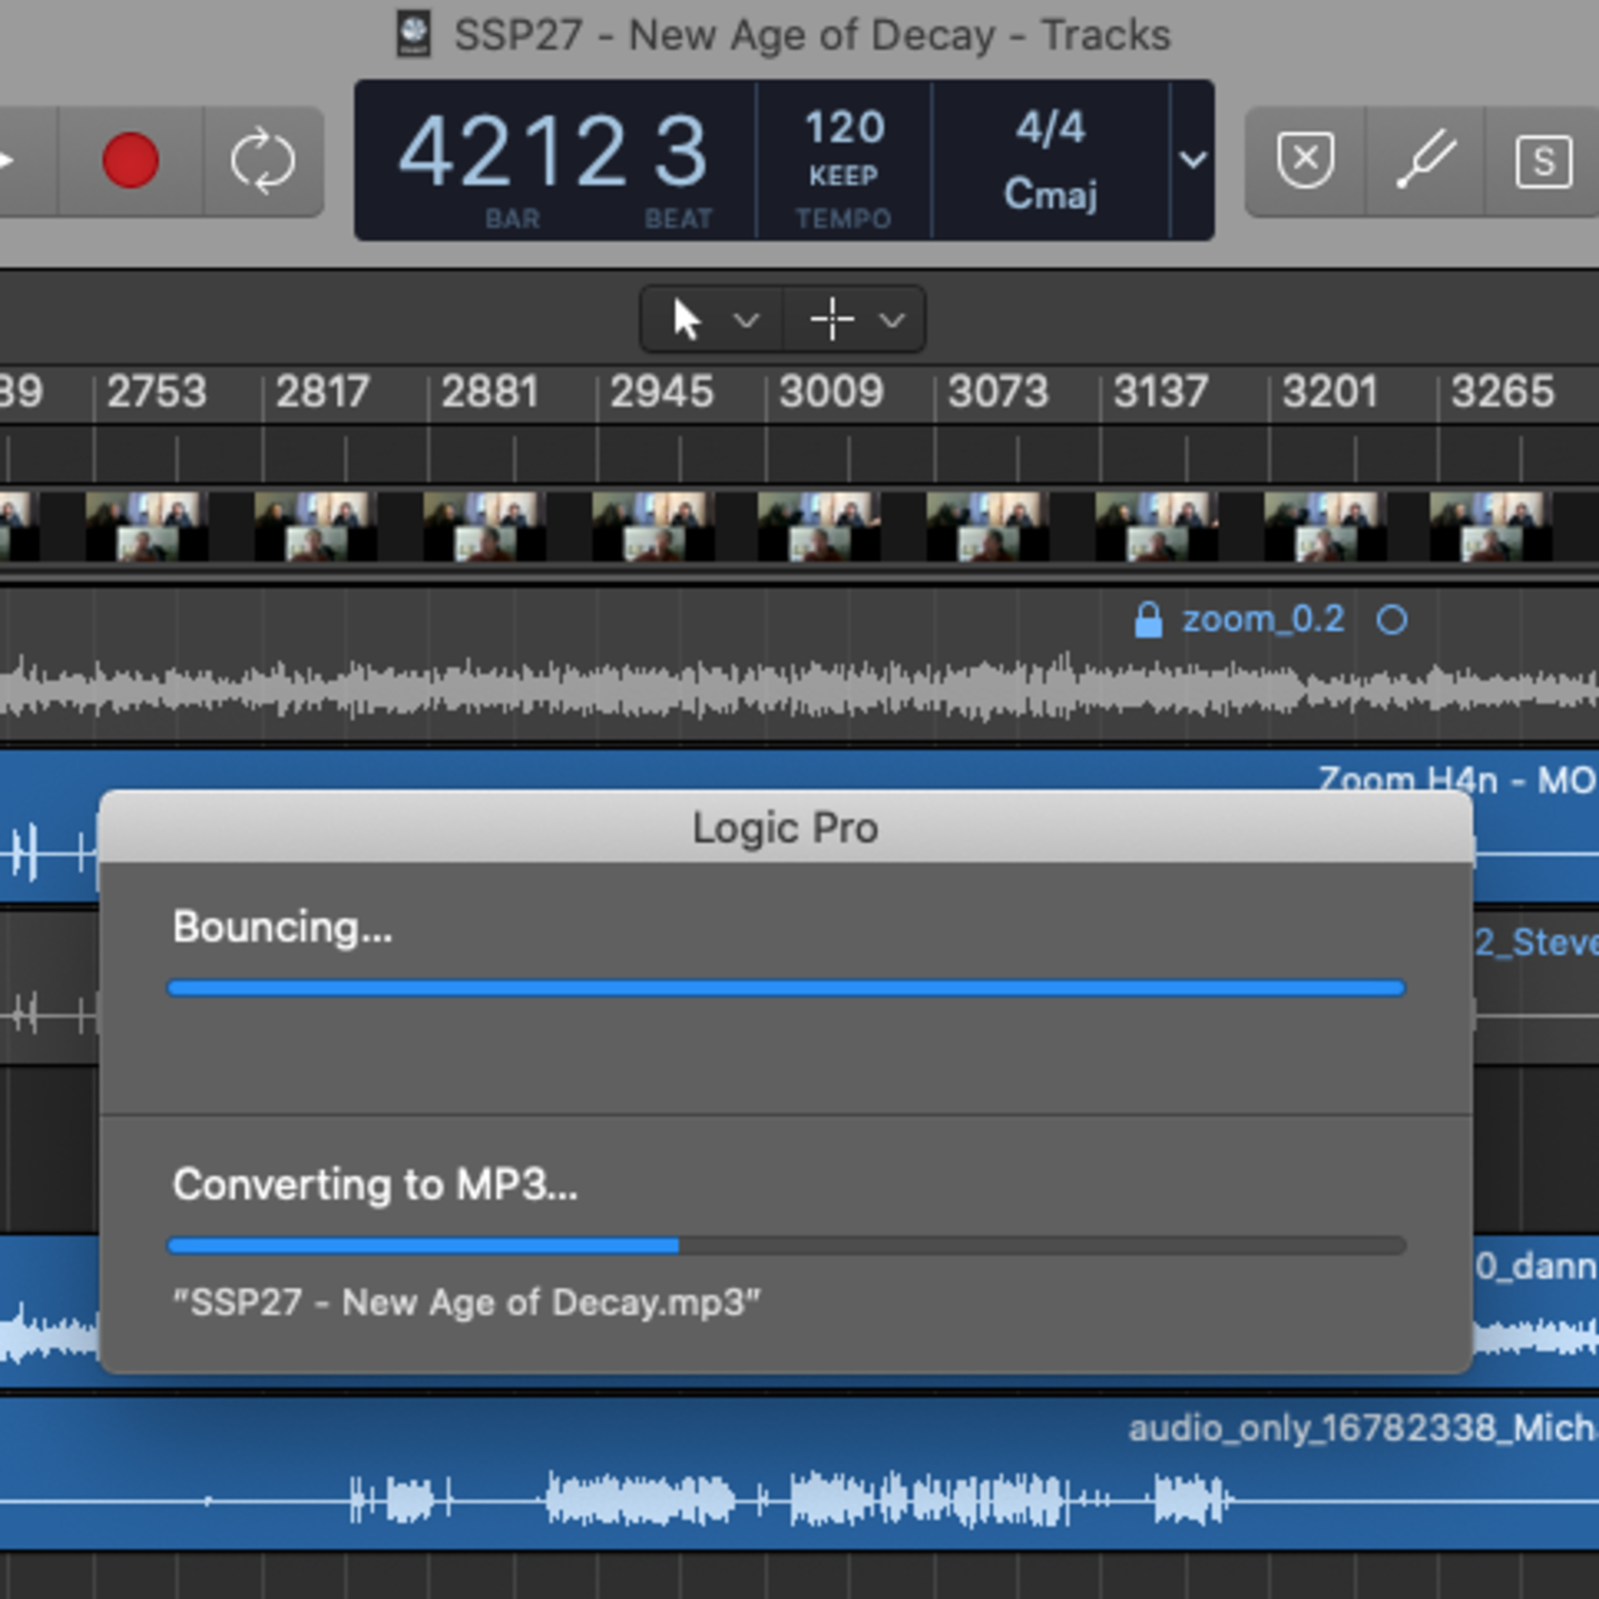Open the Marquee tool dropdown chevron
1599x1599 pixels.
pos(891,319)
